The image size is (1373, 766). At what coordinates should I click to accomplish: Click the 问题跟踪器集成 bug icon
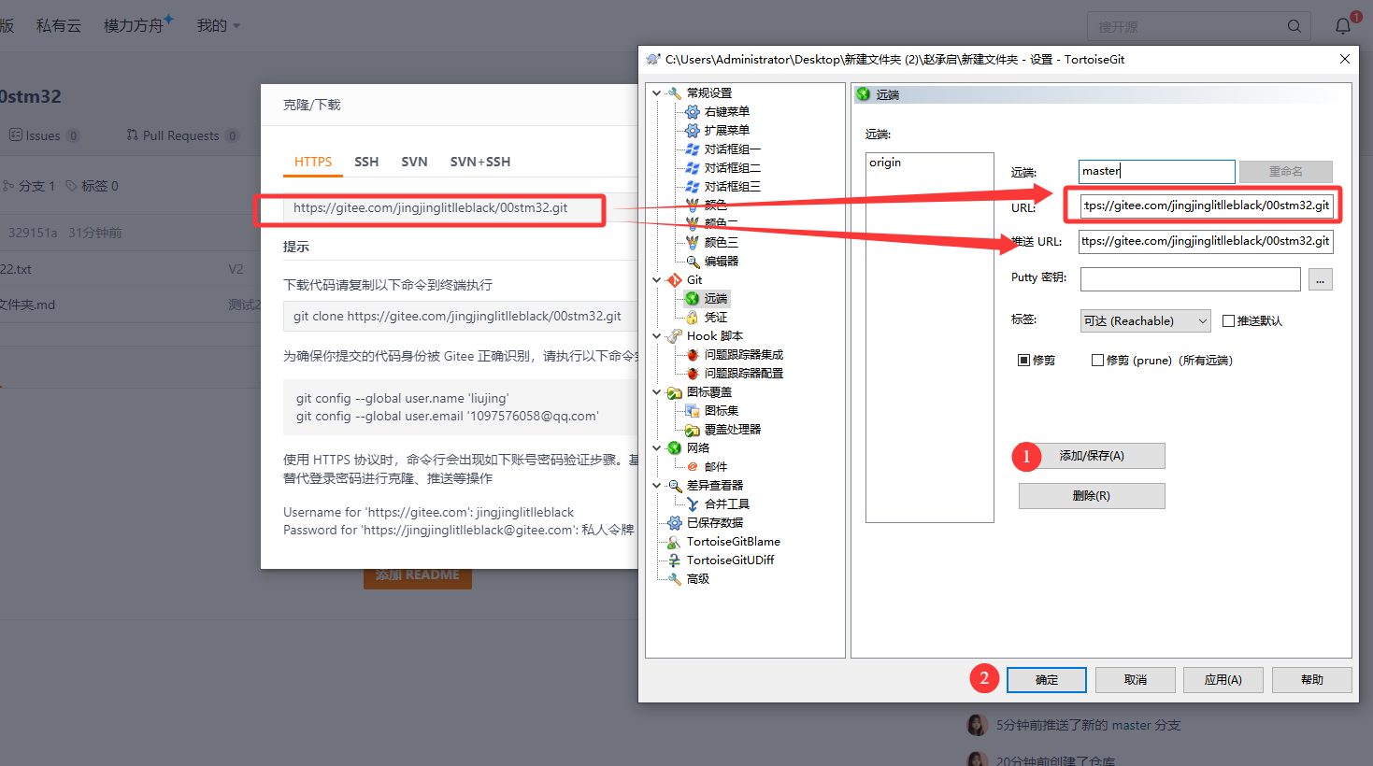point(693,355)
